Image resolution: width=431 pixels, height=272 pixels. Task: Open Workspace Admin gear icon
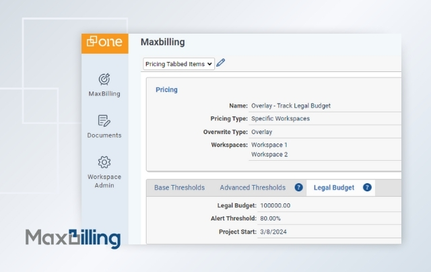tap(104, 162)
